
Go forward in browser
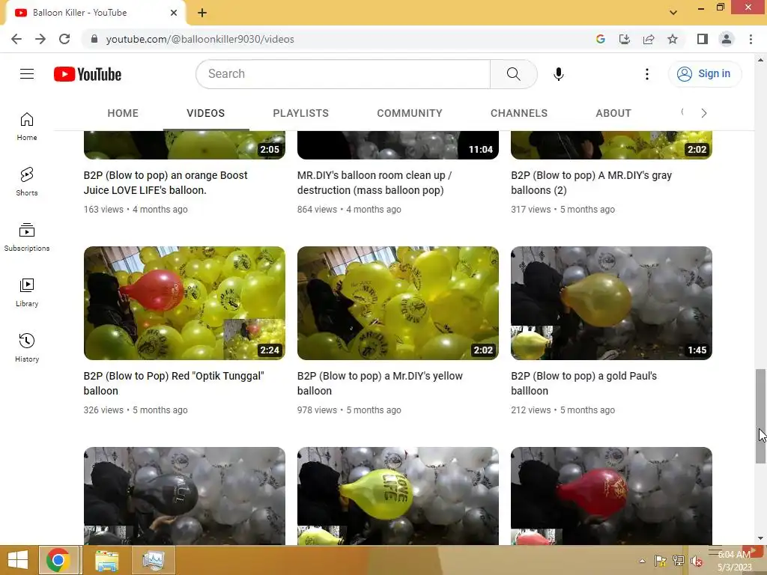pyautogui.click(x=40, y=39)
